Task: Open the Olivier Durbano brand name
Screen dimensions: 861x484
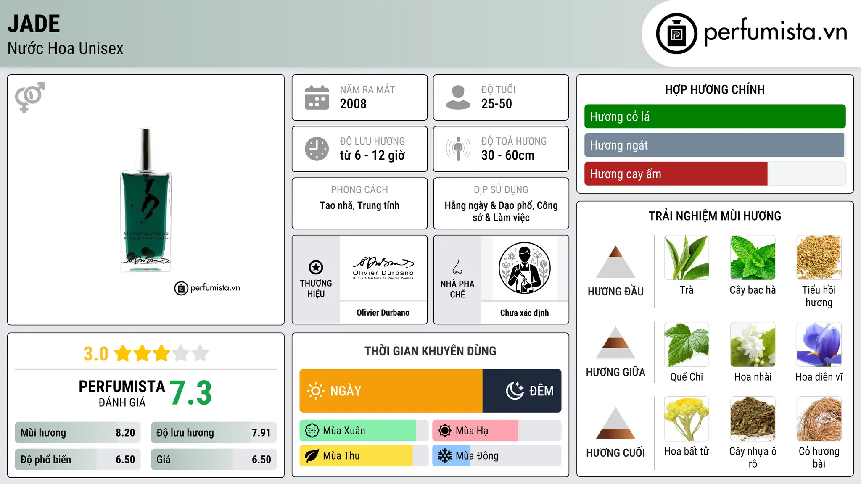Action: (x=383, y=313)
